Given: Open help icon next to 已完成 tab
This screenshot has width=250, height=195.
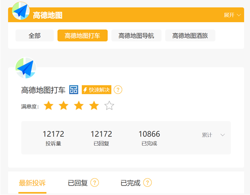Looking at the screenshot, I should pos(148,182).
